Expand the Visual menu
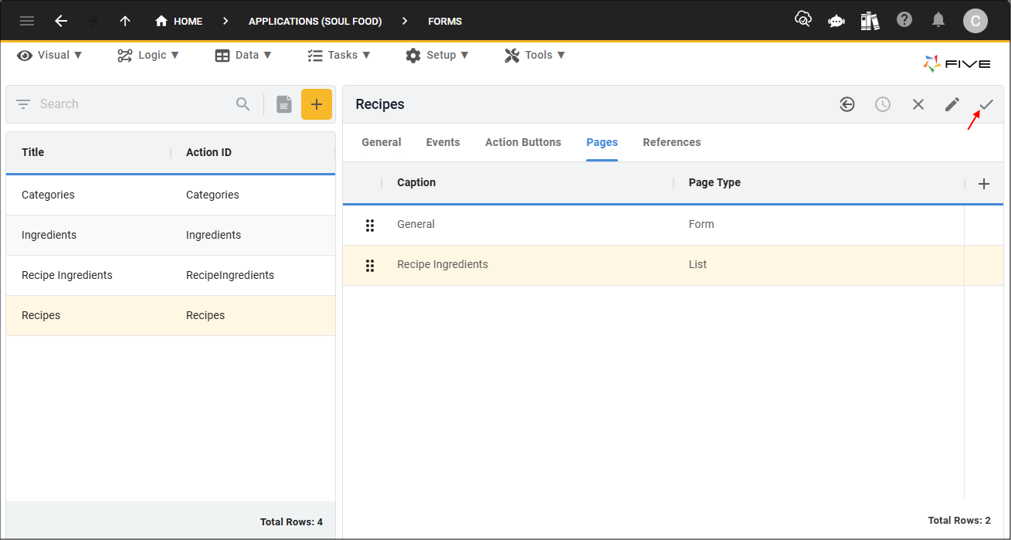Viewport: 1011px width, 540px height. 50,55
